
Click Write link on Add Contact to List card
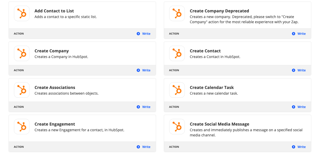click(x=146, y=34)
